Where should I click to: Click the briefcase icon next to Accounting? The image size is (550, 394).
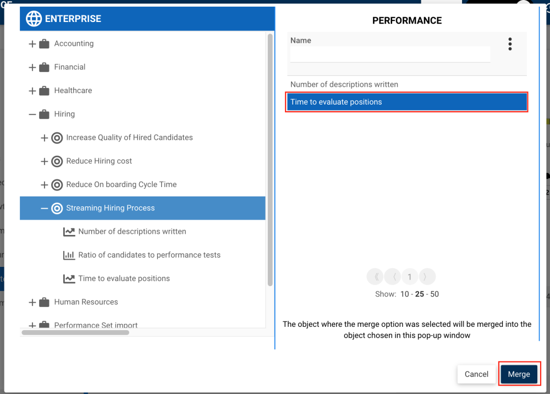coord(44,43)
